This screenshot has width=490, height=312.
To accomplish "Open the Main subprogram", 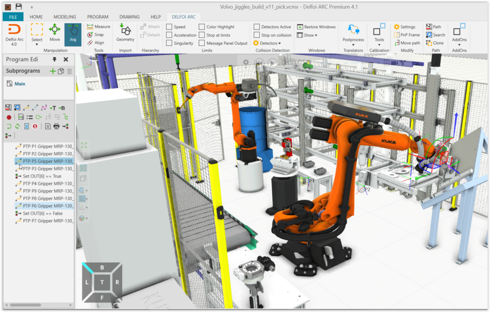I will (x=20, y=84).
